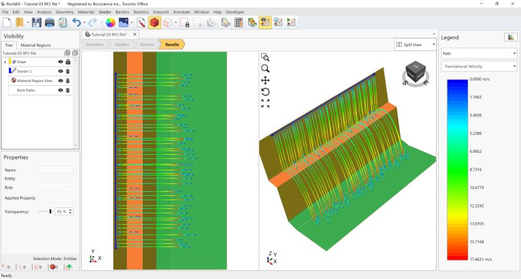521x279 pixels.
Task: Open a file using the folder icon
Action: [20, 23]
